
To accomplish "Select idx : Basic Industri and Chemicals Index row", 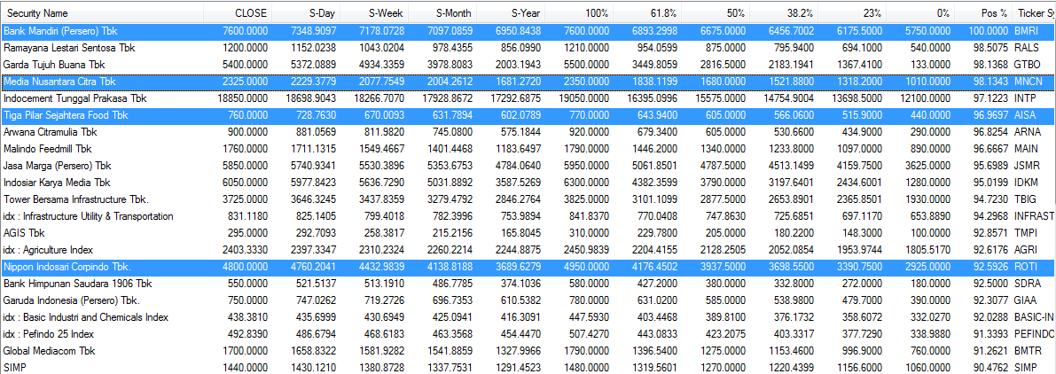I will pos(528,316).
